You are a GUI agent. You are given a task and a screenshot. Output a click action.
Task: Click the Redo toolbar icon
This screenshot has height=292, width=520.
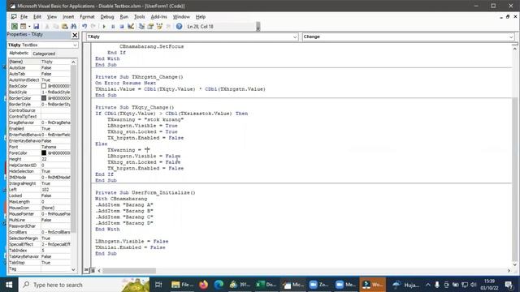(x=93, y=27)
